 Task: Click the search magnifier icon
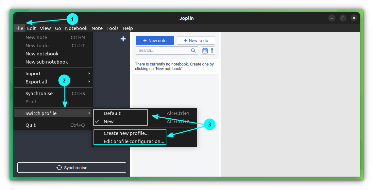click(193, 51)
